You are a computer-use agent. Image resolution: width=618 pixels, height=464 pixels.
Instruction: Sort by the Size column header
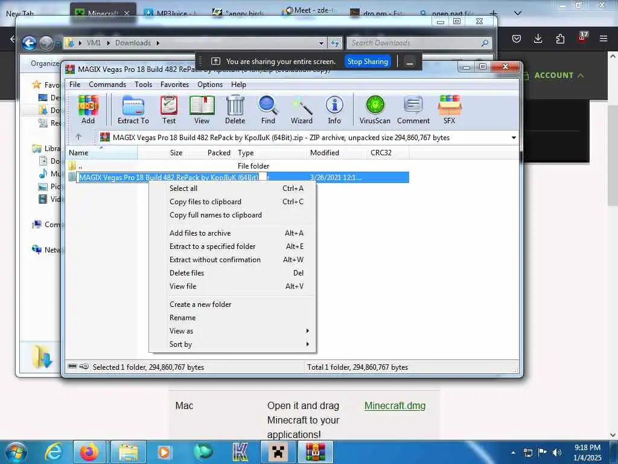pyautogui.click(x=162, y=153)
